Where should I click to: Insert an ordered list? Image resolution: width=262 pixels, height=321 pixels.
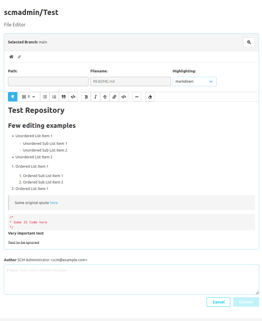(54, 97)
